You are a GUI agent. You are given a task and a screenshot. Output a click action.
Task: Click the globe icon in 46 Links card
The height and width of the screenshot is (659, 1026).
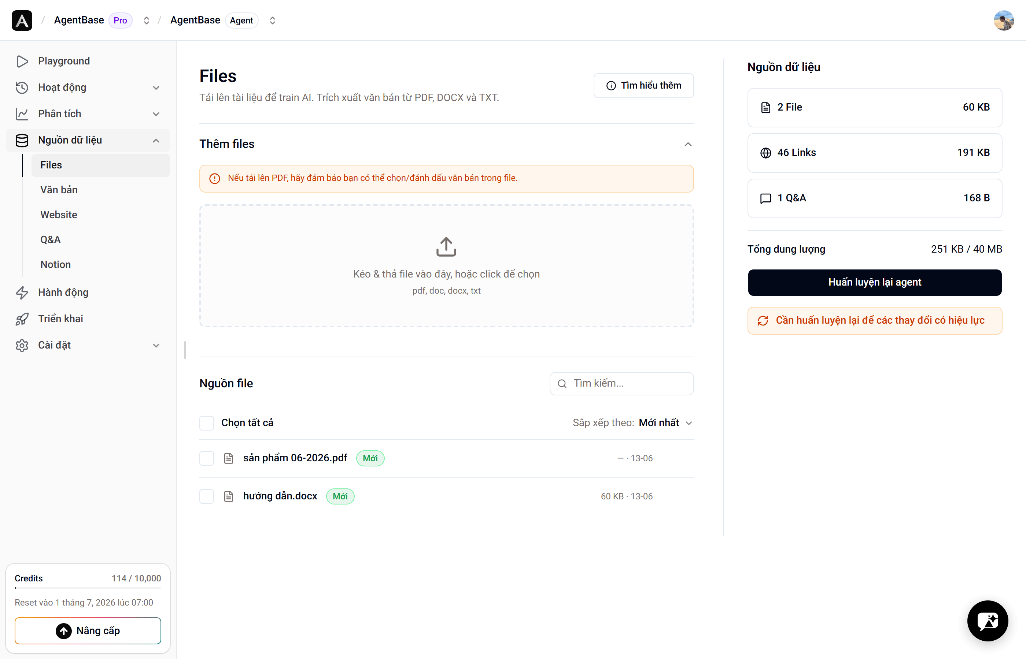(765, 153)
